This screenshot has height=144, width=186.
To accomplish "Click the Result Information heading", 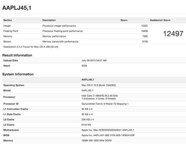I will [17, 55].
